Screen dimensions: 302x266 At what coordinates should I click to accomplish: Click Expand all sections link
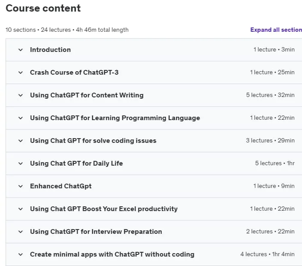click(x=276, y=30)
